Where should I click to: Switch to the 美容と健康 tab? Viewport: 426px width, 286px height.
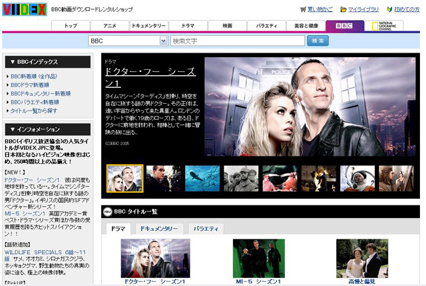point(306,26)
